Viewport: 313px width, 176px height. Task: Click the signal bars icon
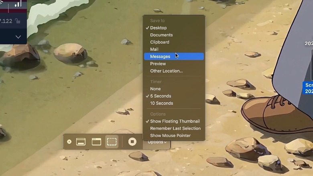pos(18,4)
